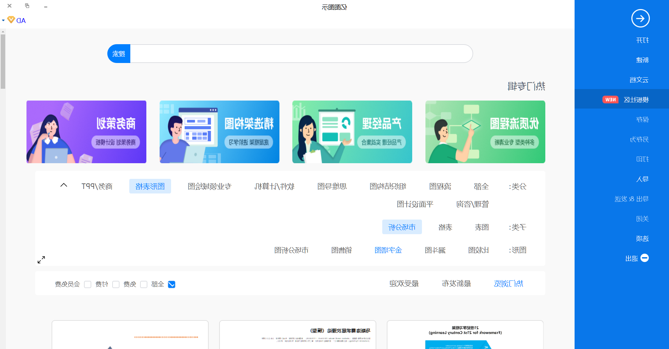Choose 保存 in the sidebar
Viewport: 669px width, 349px height.
[643, 120]
